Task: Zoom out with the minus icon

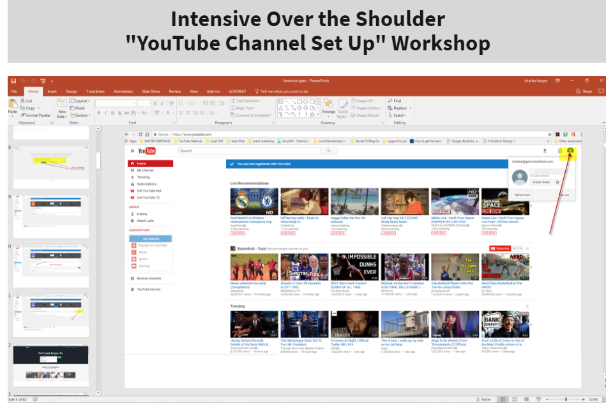Action: point(547,400)
